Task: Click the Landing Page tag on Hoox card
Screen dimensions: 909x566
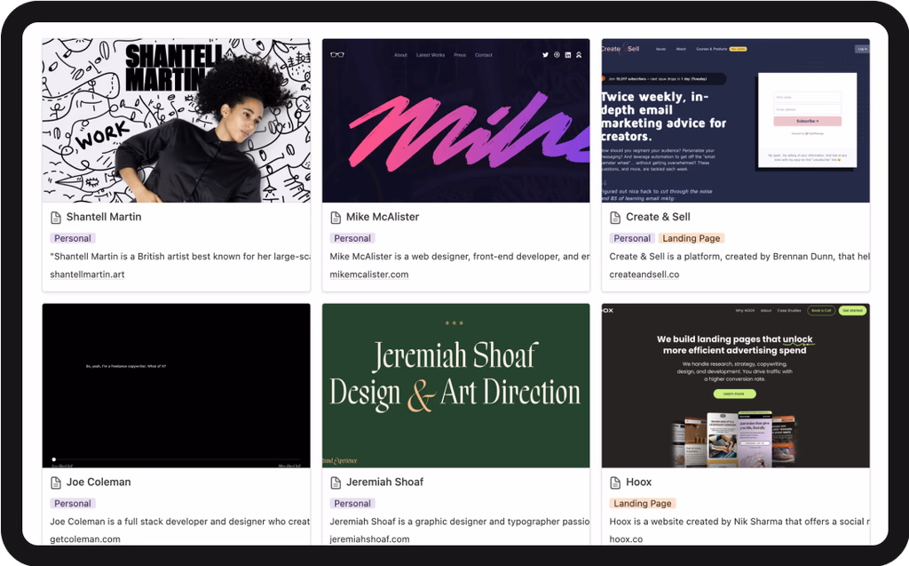Action: tap(643, 504)
